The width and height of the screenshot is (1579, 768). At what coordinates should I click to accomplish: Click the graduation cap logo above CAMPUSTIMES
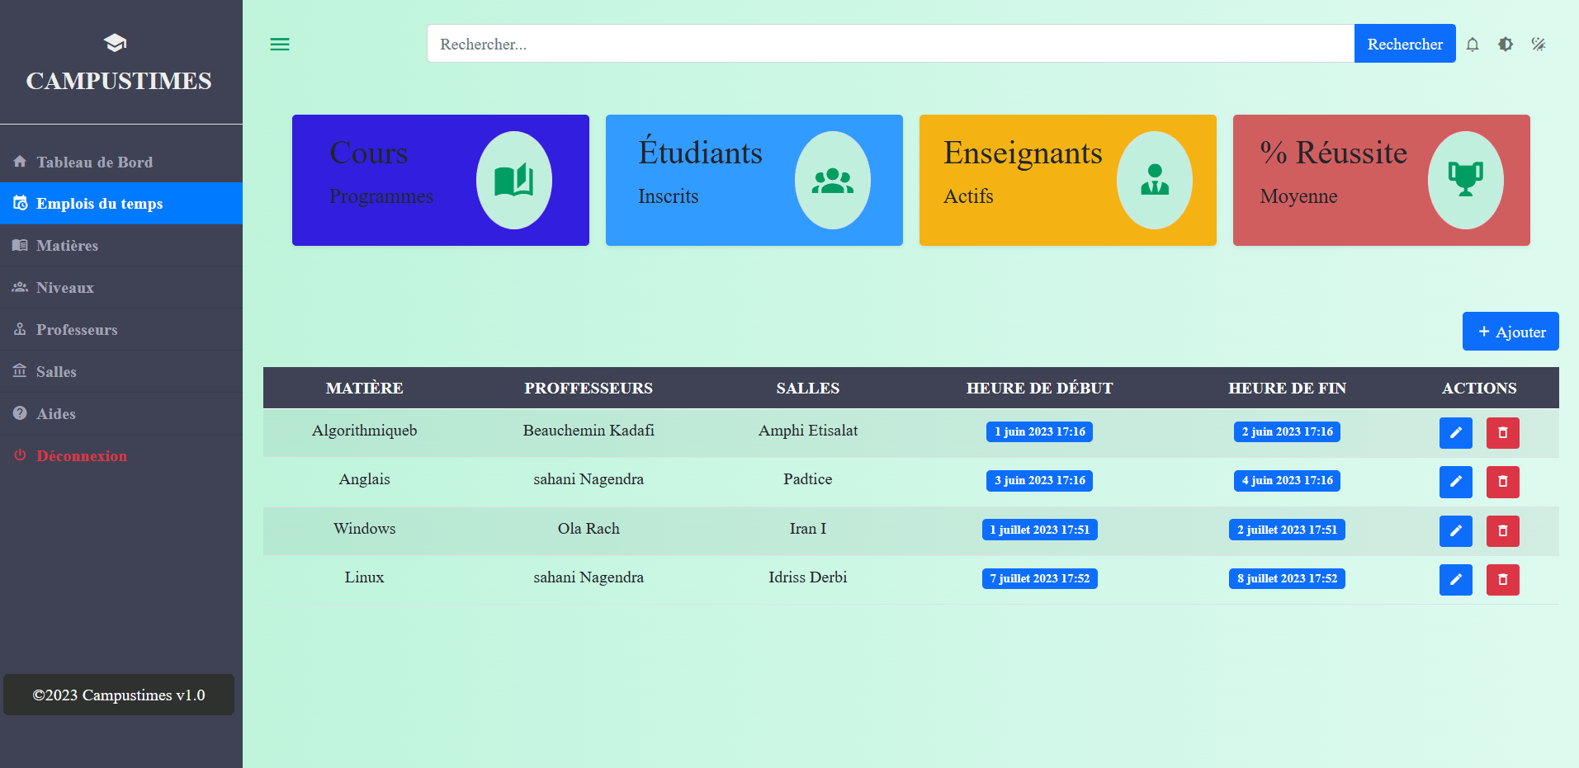click(114, 41)
